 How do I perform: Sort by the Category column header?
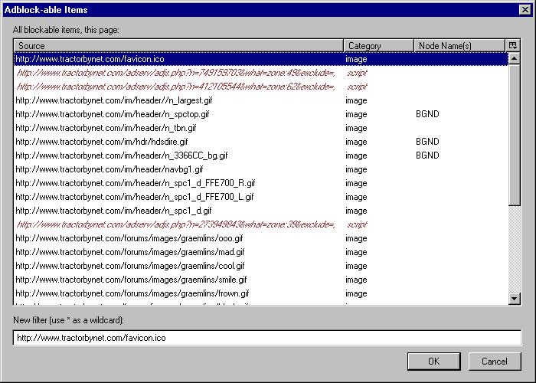[379, 45]
